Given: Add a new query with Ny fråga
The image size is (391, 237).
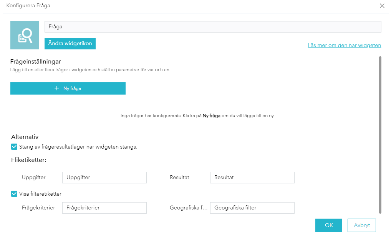Looking at the screenshot, I should 68,88.
